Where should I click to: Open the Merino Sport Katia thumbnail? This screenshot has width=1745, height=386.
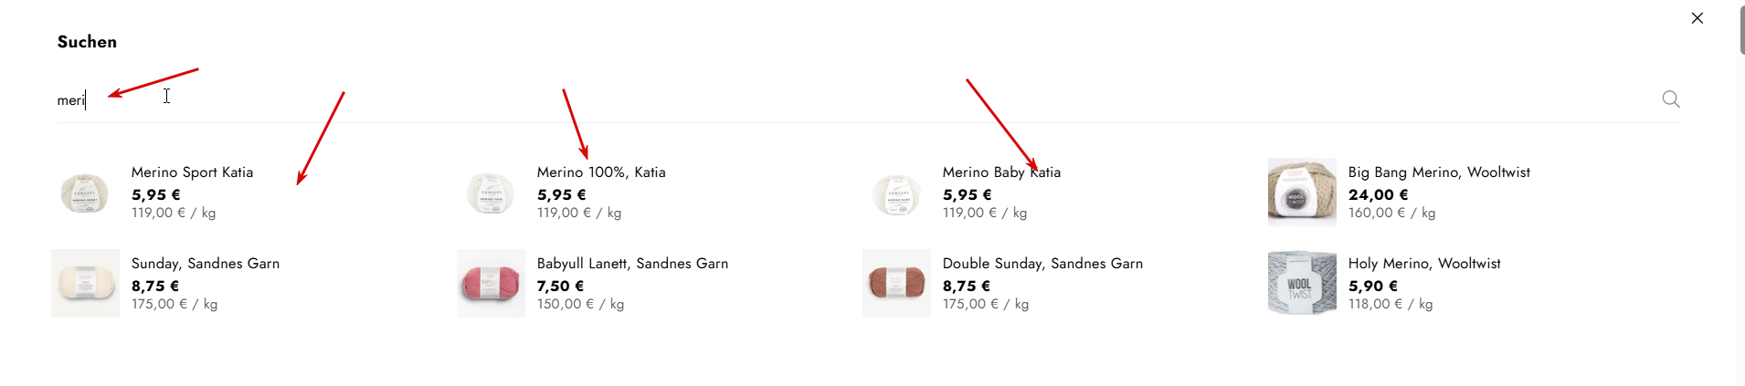coord(85,193)
